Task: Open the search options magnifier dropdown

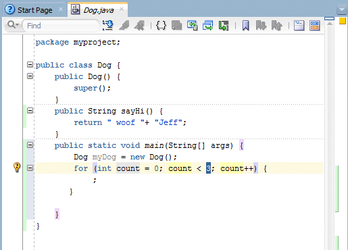Action: 13,25
